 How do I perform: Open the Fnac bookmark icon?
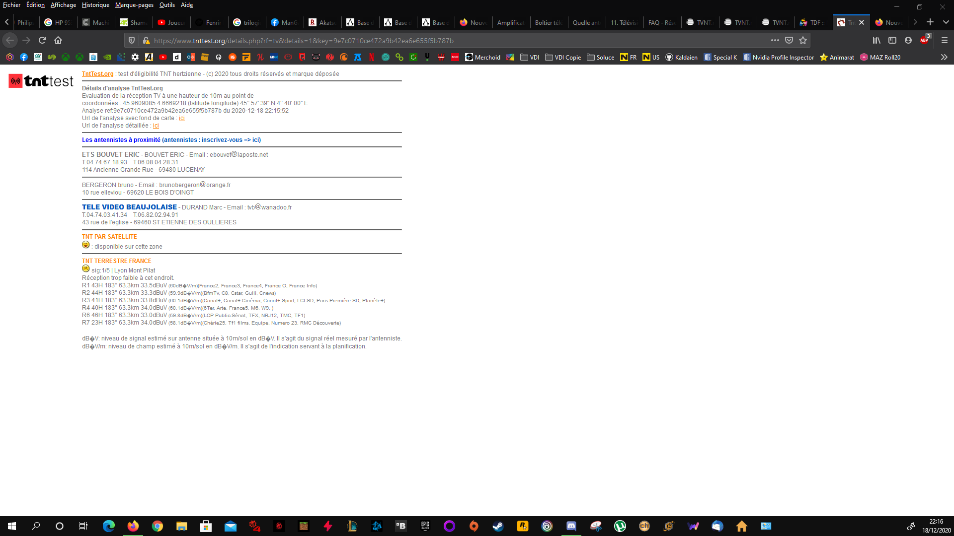[x=204, y=57]
